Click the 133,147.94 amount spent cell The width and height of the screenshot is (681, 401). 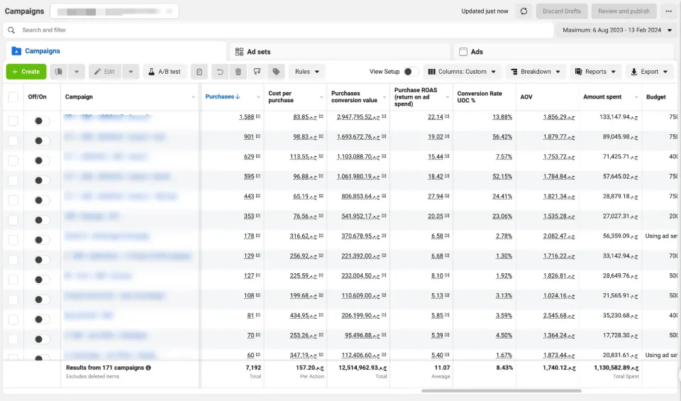tap(619, 117)
